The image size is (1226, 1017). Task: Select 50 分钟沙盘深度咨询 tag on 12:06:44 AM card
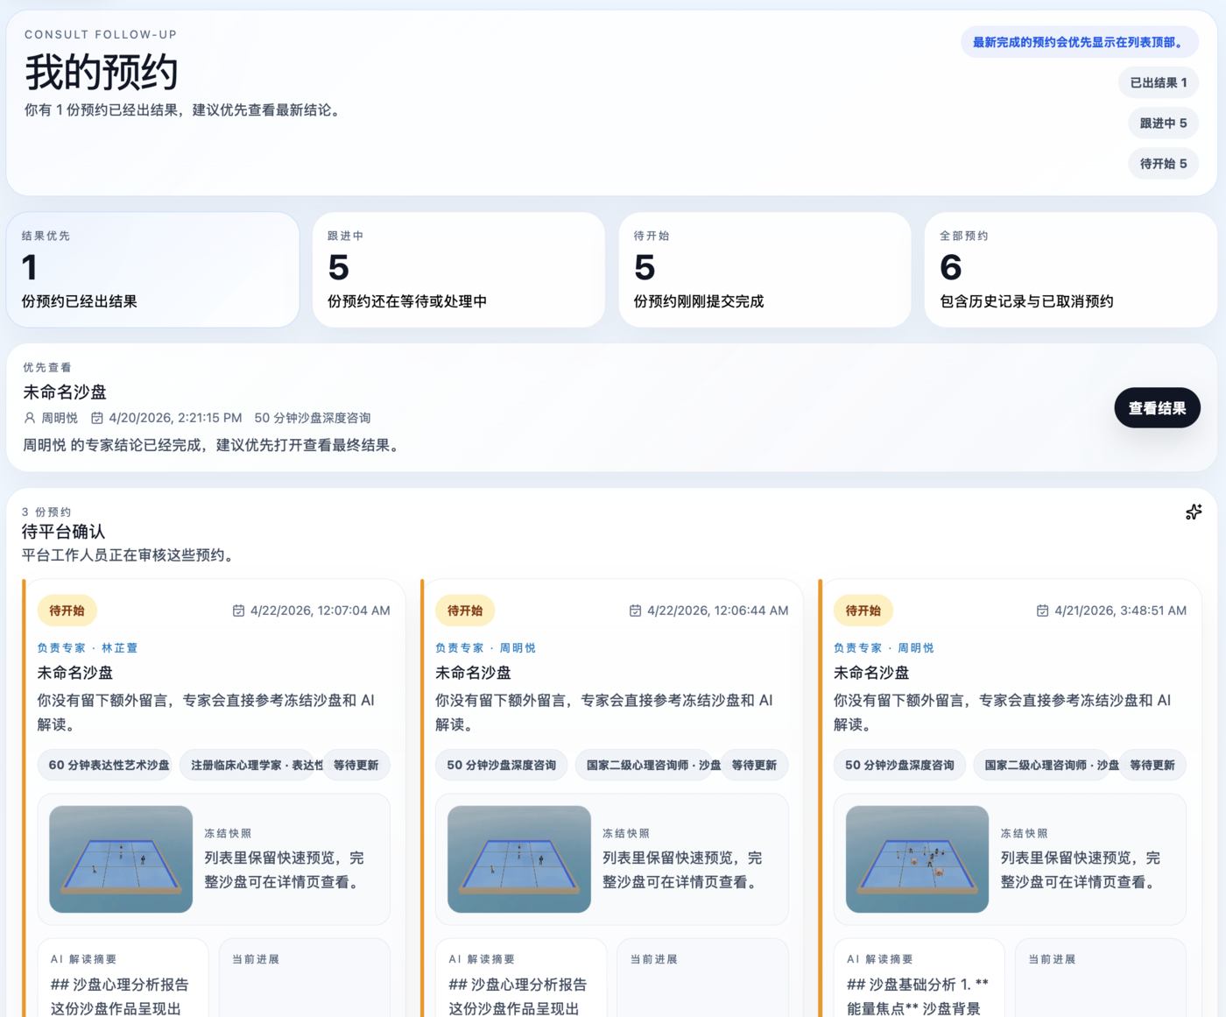click(502, 765)
